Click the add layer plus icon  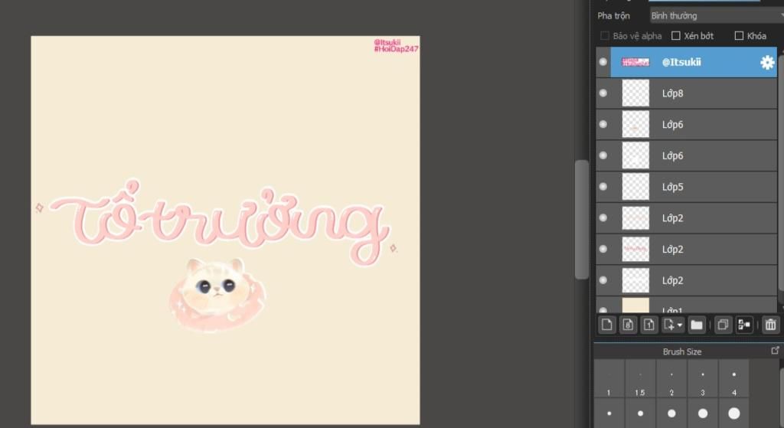click(669, 325)
